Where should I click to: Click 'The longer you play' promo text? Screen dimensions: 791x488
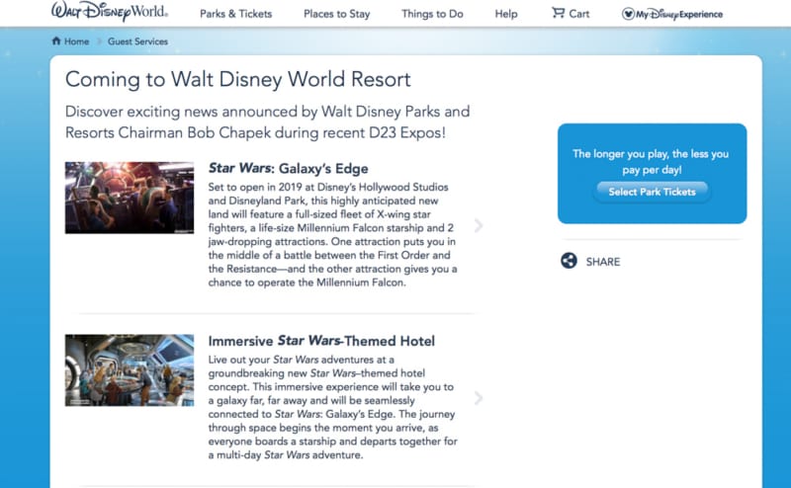(651, 162)
